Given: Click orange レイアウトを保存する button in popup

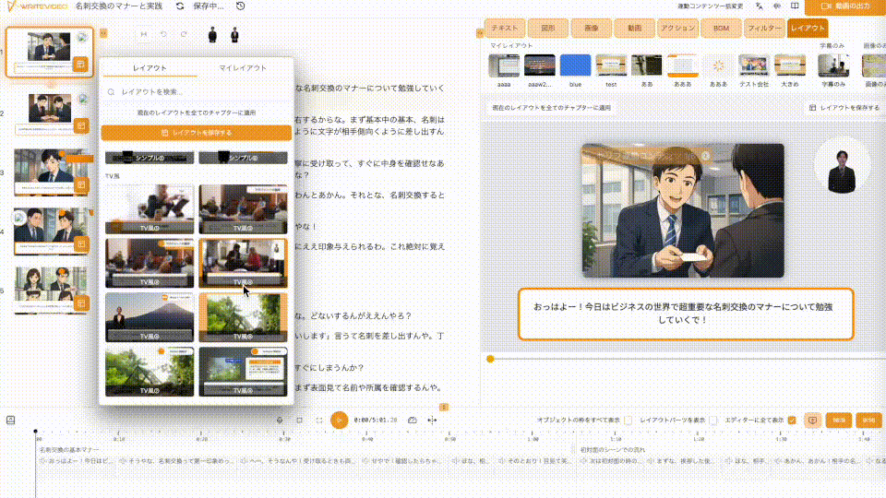Looking at the screenshot, I should tap(197, 133).
